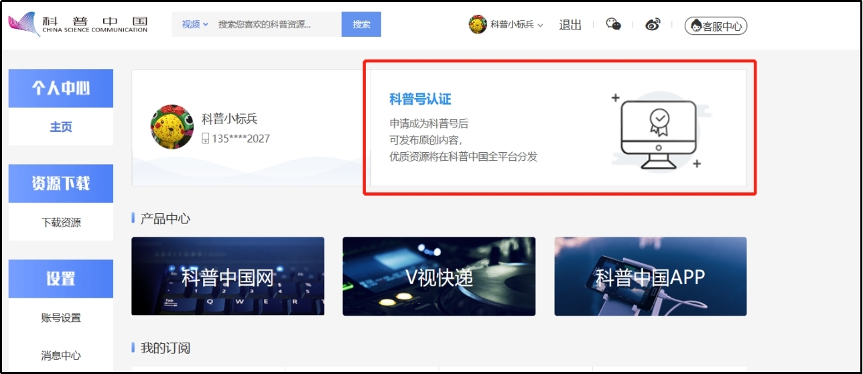Click the 设置 sidebar header
This screenshot has width=863, height=374.
61,278
